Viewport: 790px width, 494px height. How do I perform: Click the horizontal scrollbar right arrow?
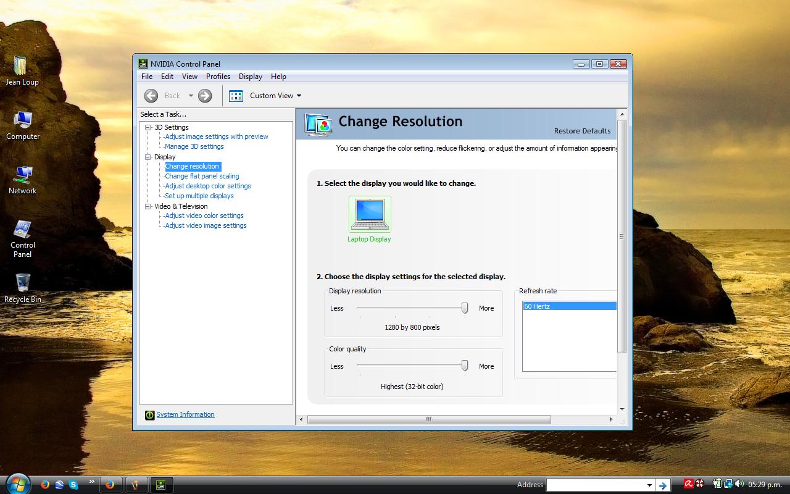[x=611, y=419]
